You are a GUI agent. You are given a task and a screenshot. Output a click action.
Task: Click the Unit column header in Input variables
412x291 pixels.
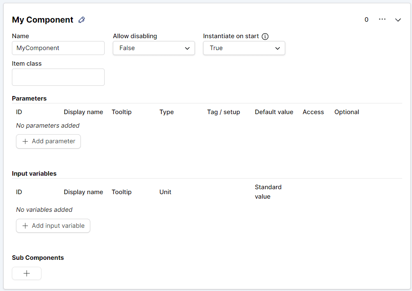165,192
